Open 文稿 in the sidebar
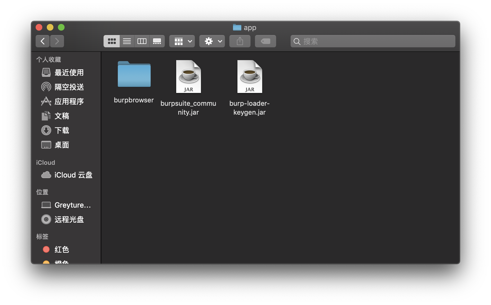Viewport: 491px width, 305px height. point(66,116)
